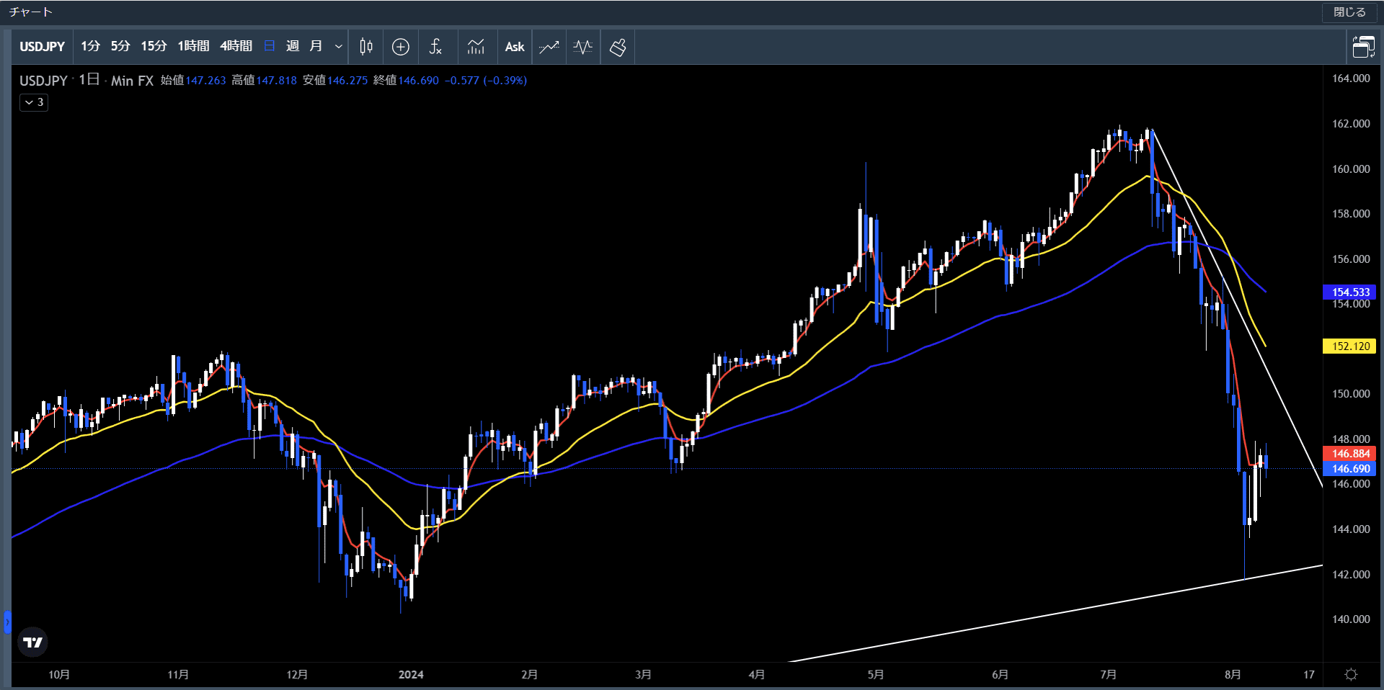1384x690 pixels.
Task: Select the 週 weekly timeframe
Action: pos(293,47)
